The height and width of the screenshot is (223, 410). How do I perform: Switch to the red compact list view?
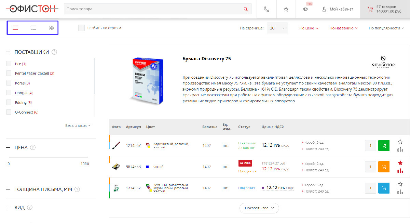pos(15,28)
